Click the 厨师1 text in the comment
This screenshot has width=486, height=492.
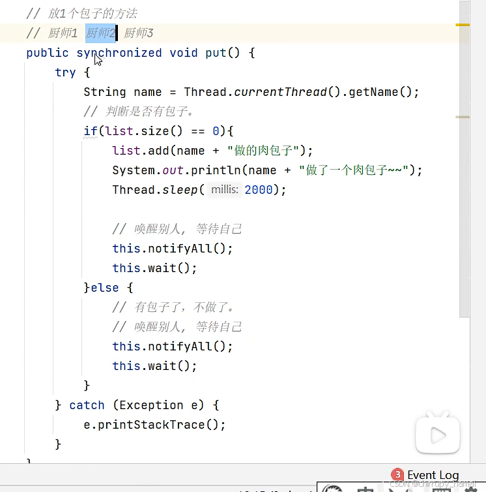tap(63, 33)
